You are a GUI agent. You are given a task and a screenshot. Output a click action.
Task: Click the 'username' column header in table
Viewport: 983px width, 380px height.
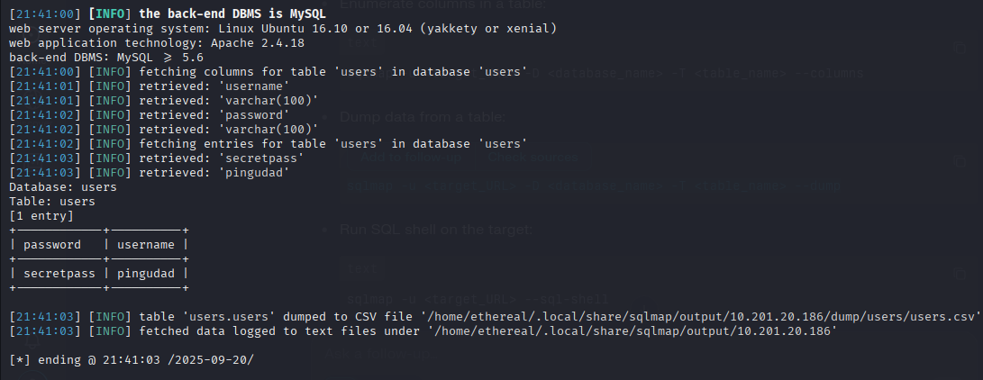click(x=148, y=244)
